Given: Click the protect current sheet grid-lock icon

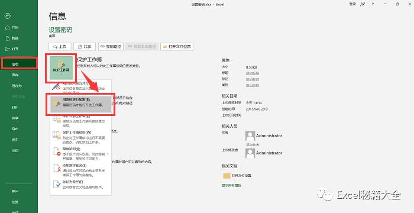Looking at the screenshot, I should tap(57, 119).
